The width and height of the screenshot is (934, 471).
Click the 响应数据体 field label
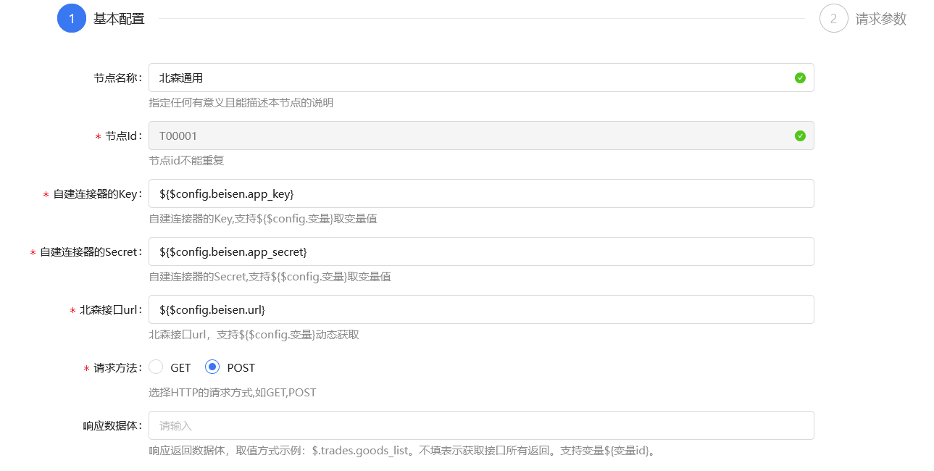click(x=112, y=426)
